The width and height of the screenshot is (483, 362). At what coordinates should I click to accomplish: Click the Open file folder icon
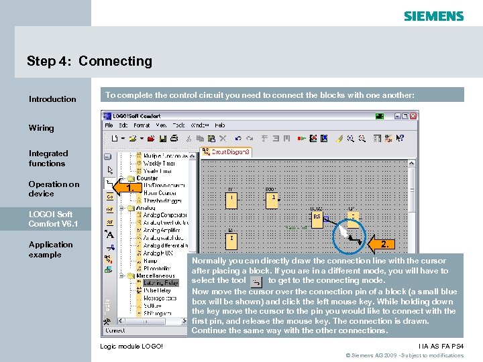pyautogui.click(x=133, y=139)
